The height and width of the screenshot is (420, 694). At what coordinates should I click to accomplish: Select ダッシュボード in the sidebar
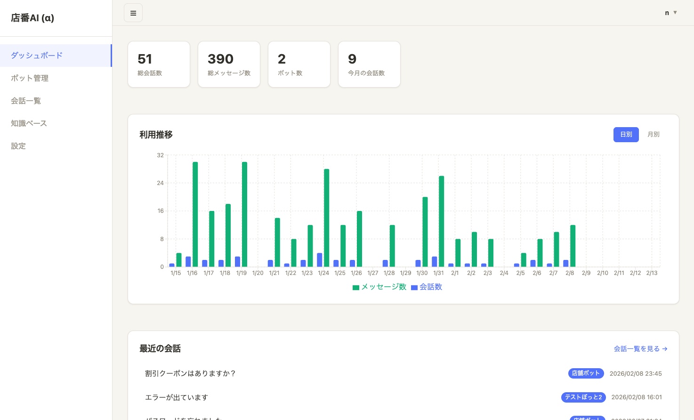36,55
